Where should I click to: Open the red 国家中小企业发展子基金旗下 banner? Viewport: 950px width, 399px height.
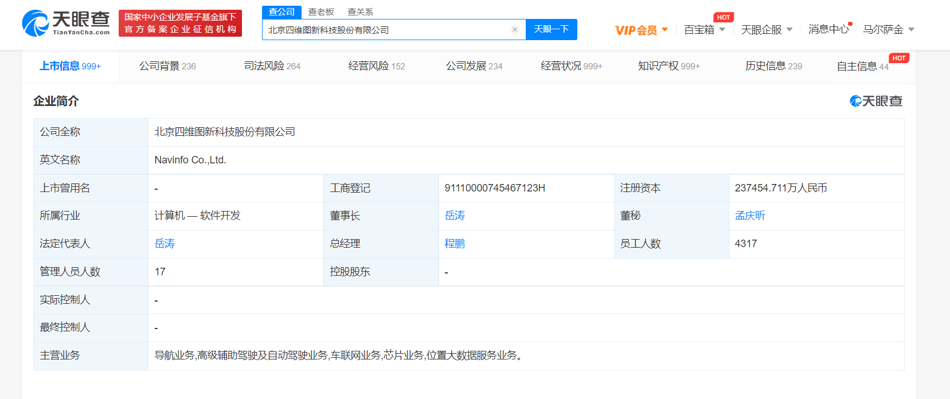(x=180, y=23)
